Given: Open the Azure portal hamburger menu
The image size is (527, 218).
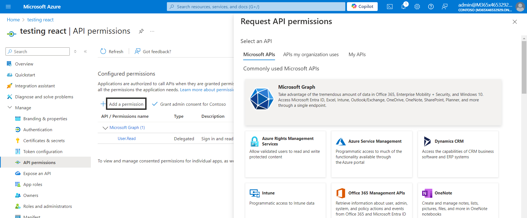Looking at the screenshot, I should click(8, 7).
